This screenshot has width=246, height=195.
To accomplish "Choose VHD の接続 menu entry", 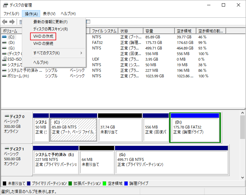I will tap(43, 43).
